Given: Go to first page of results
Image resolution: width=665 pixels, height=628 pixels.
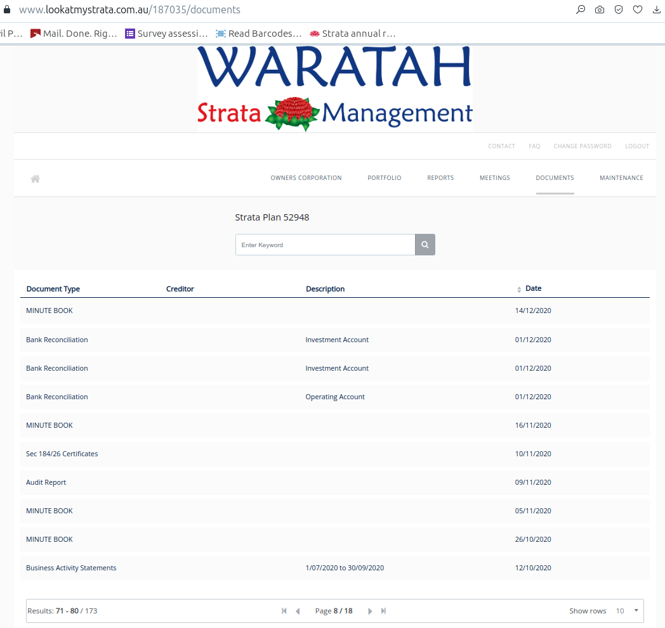Looking at the screenshot, I should 284,611.
